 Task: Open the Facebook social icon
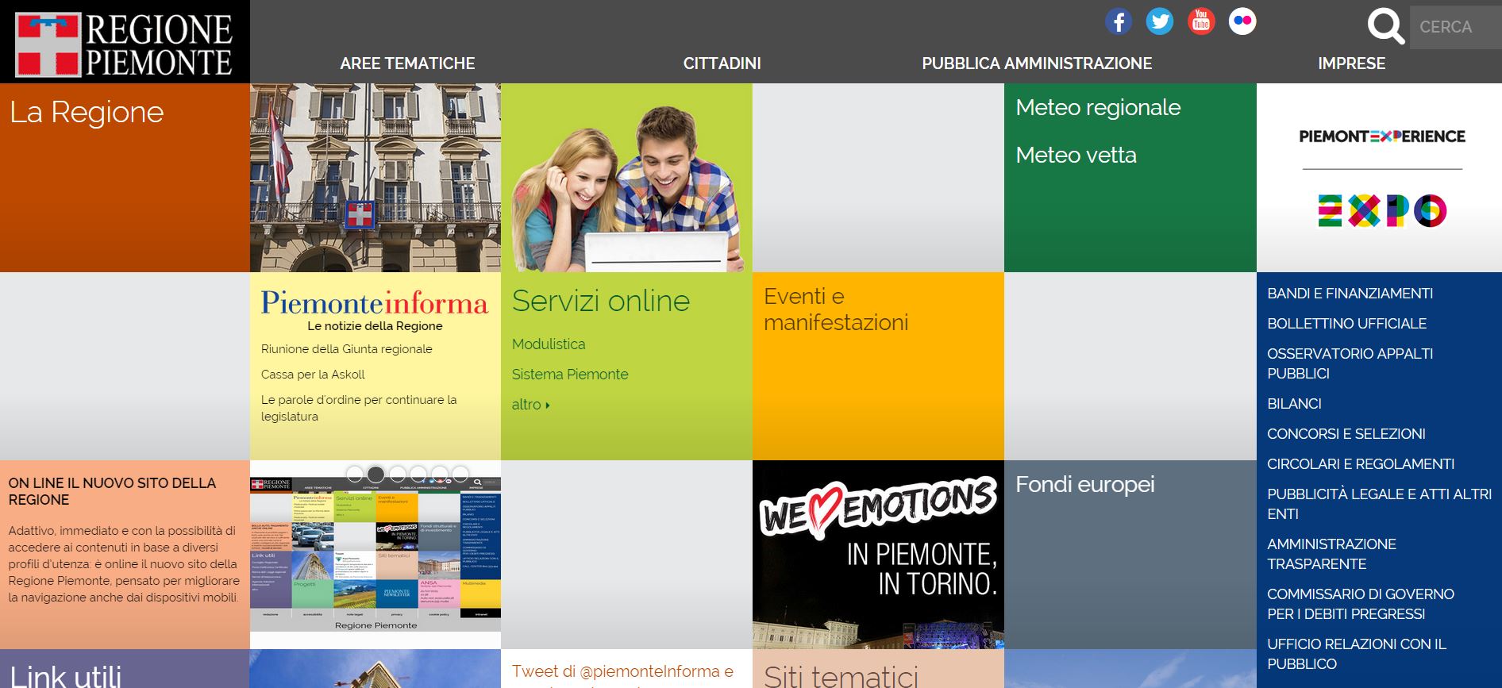coord(1119,21)
